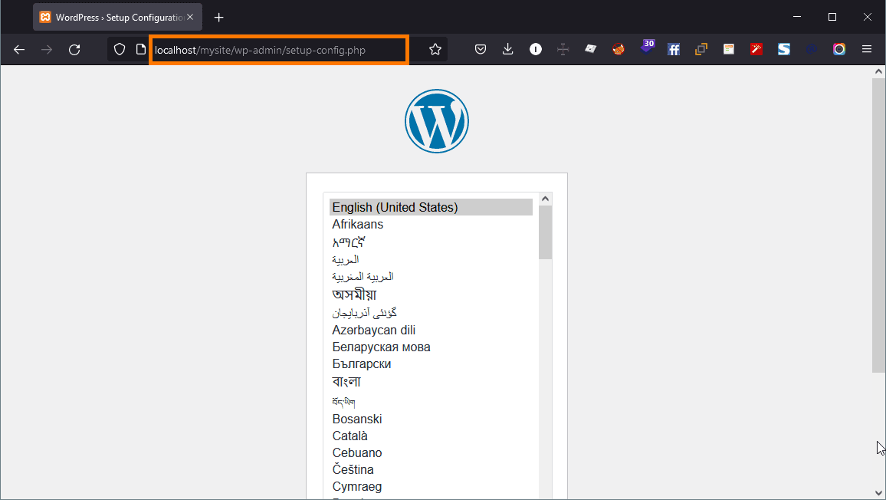Click the forward navigation arrow
The height and width of the screenshot is (500, 886).
click(46, 50)
